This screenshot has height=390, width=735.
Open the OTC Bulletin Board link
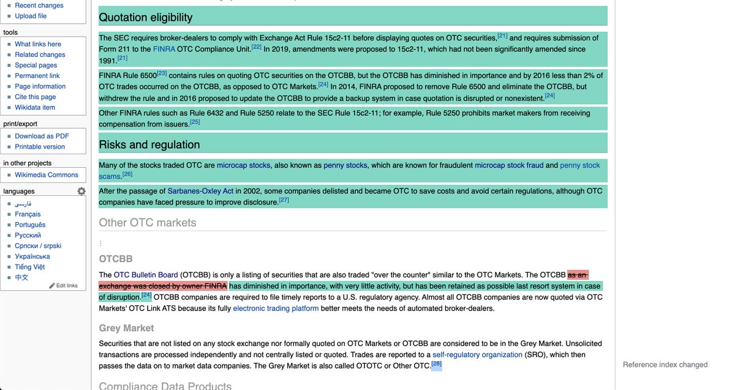pos(146,275)
